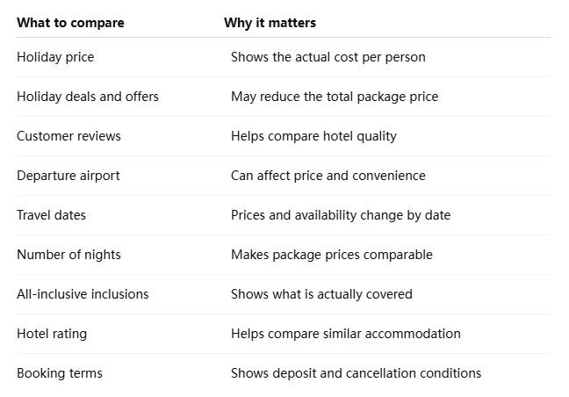This screenshot has width=569, height=397.
Task: Click 'Helps compare similar accommodation' text
Action: pos(346,334)
